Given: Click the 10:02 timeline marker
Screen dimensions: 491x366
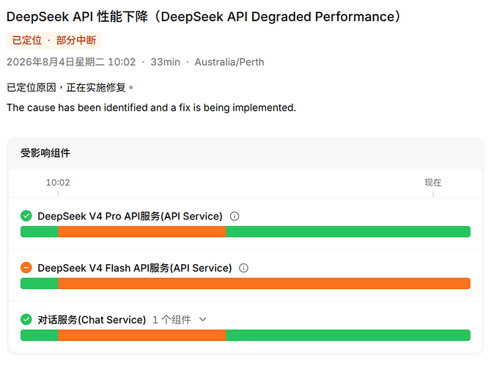Looking at the screenshot, I should pyautogui.click(x=58, y=183).
